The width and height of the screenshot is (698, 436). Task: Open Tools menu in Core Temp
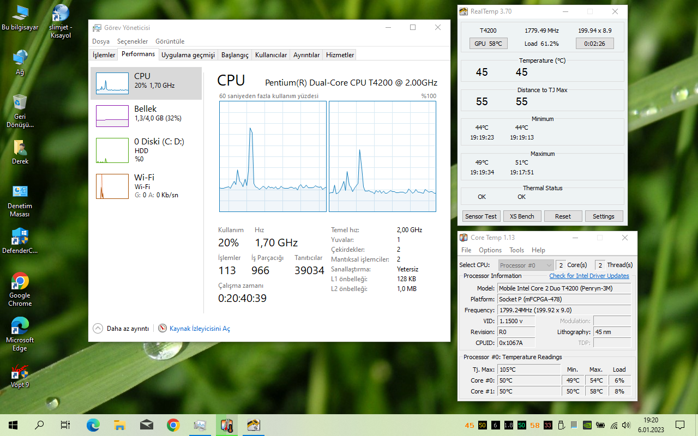(x=516, y=250)
